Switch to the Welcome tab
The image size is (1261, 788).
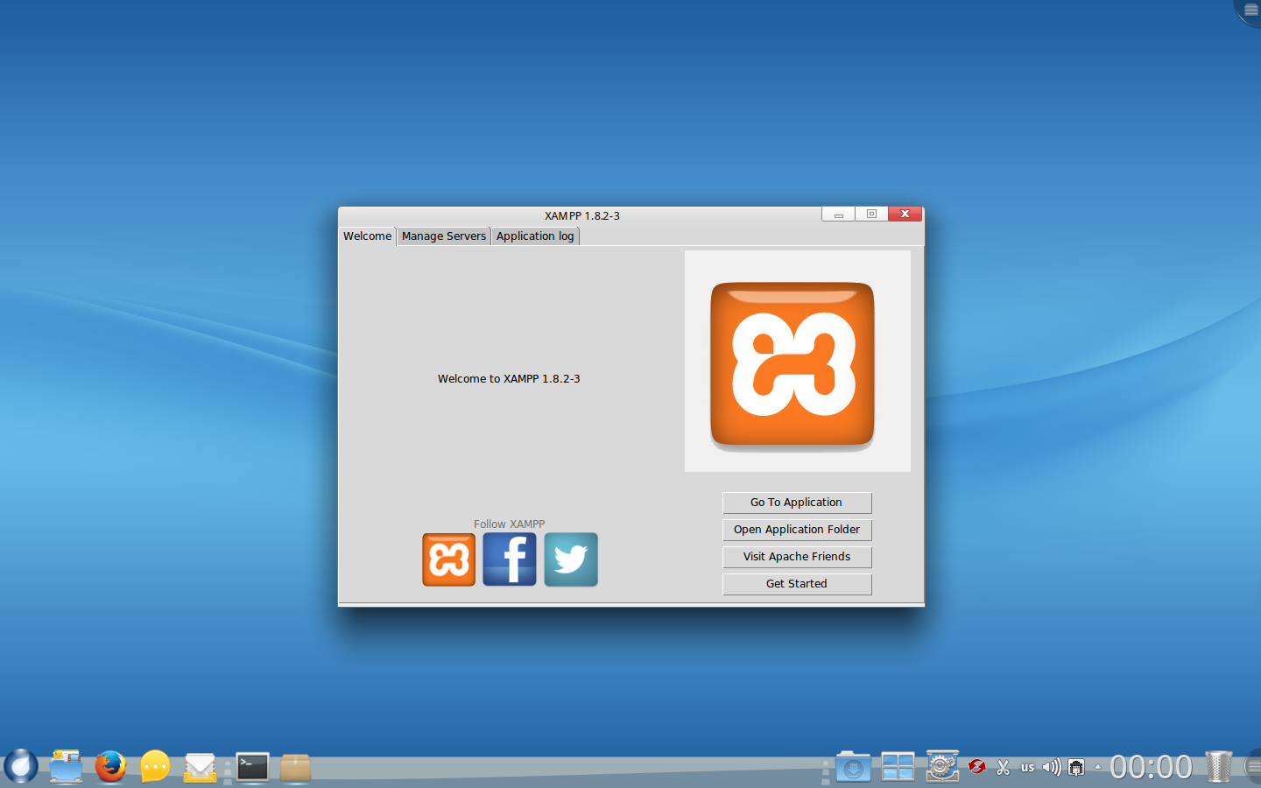tap(368, 236)
